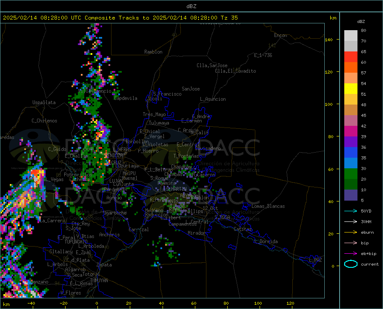Click the 'C_Guido' map label

pyautogui.click(x=57, y=149)
